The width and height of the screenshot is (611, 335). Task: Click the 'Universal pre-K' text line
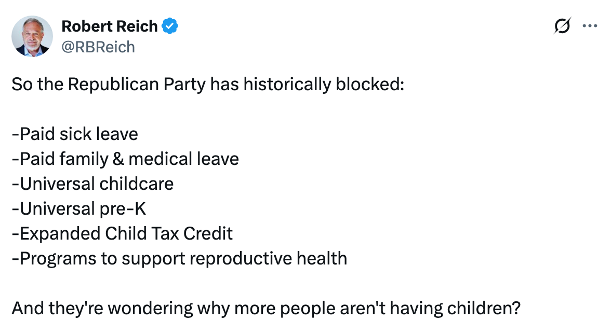(78, 208)
